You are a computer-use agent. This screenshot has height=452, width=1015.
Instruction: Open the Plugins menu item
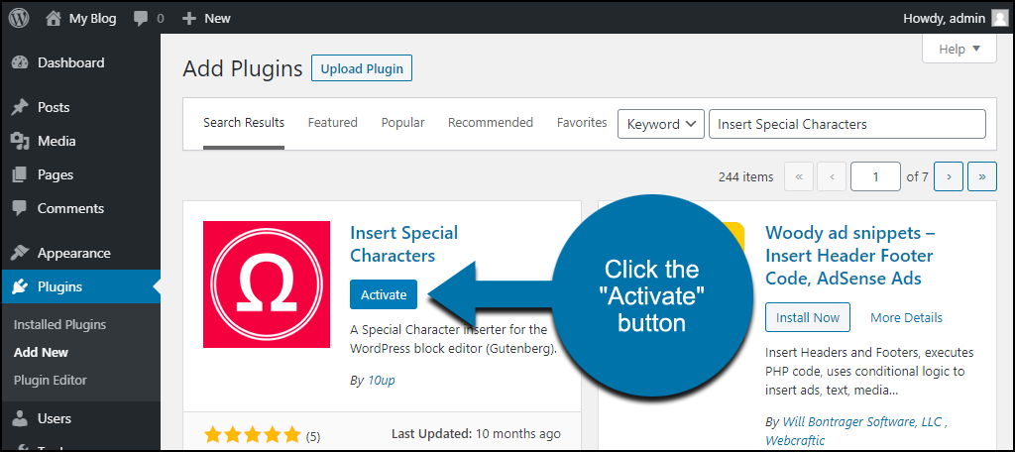click(80, 286)
